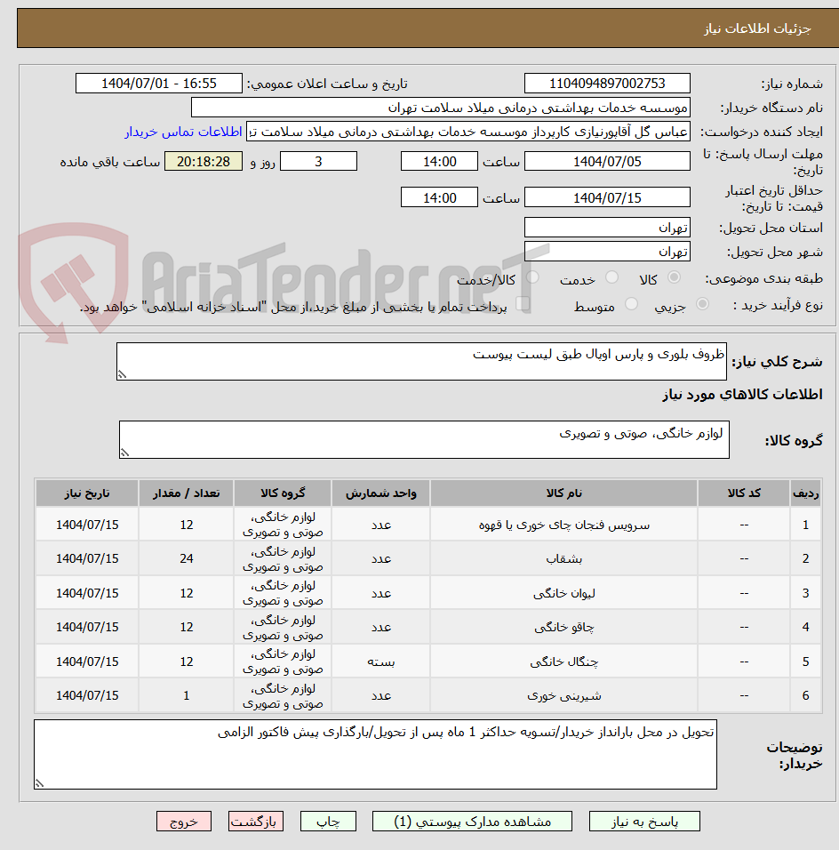Image resolution: width=839 pixels, height=850 pixels.
Task: Select the row 'سرویس فنجان چای خوری یا قهوه'
Action: pyautogui.click(x=428, y=525)
